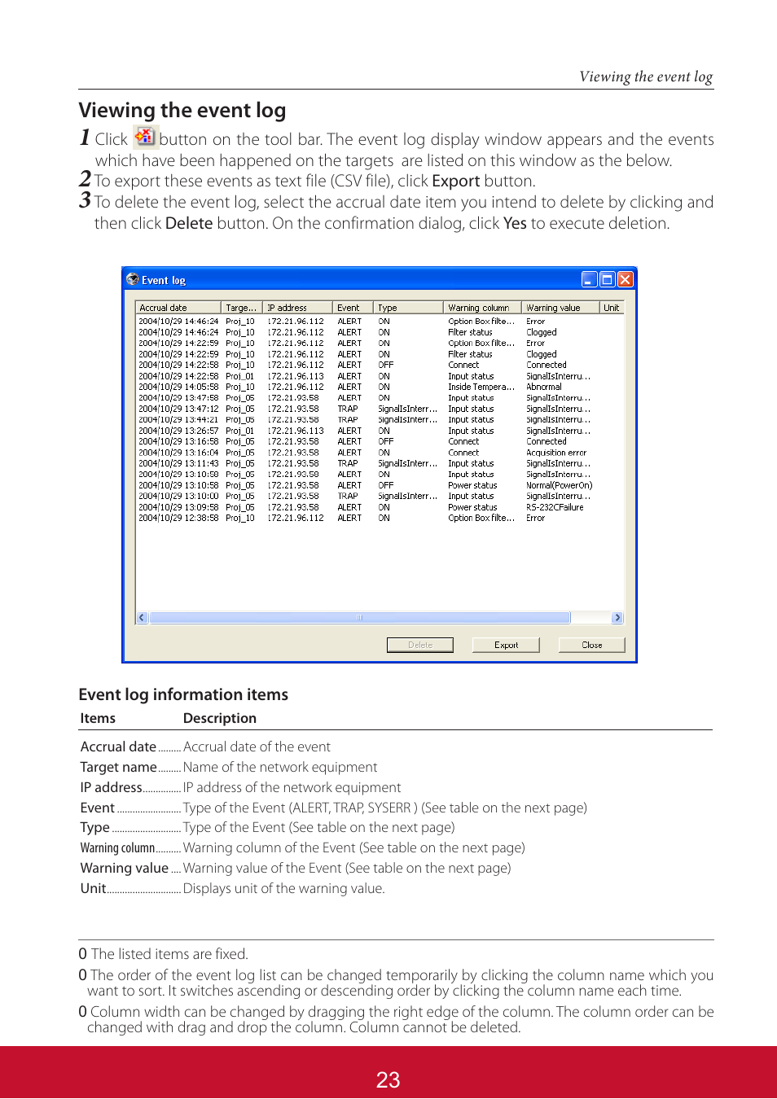777x1099 pixels.
Task: Sort by Accrual date column header
Action: pos(178,308)
